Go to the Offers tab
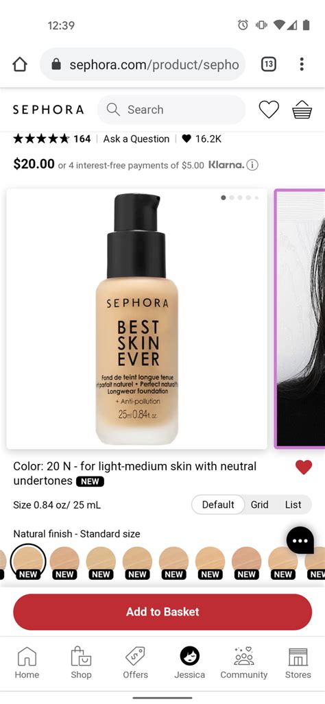 136,663
